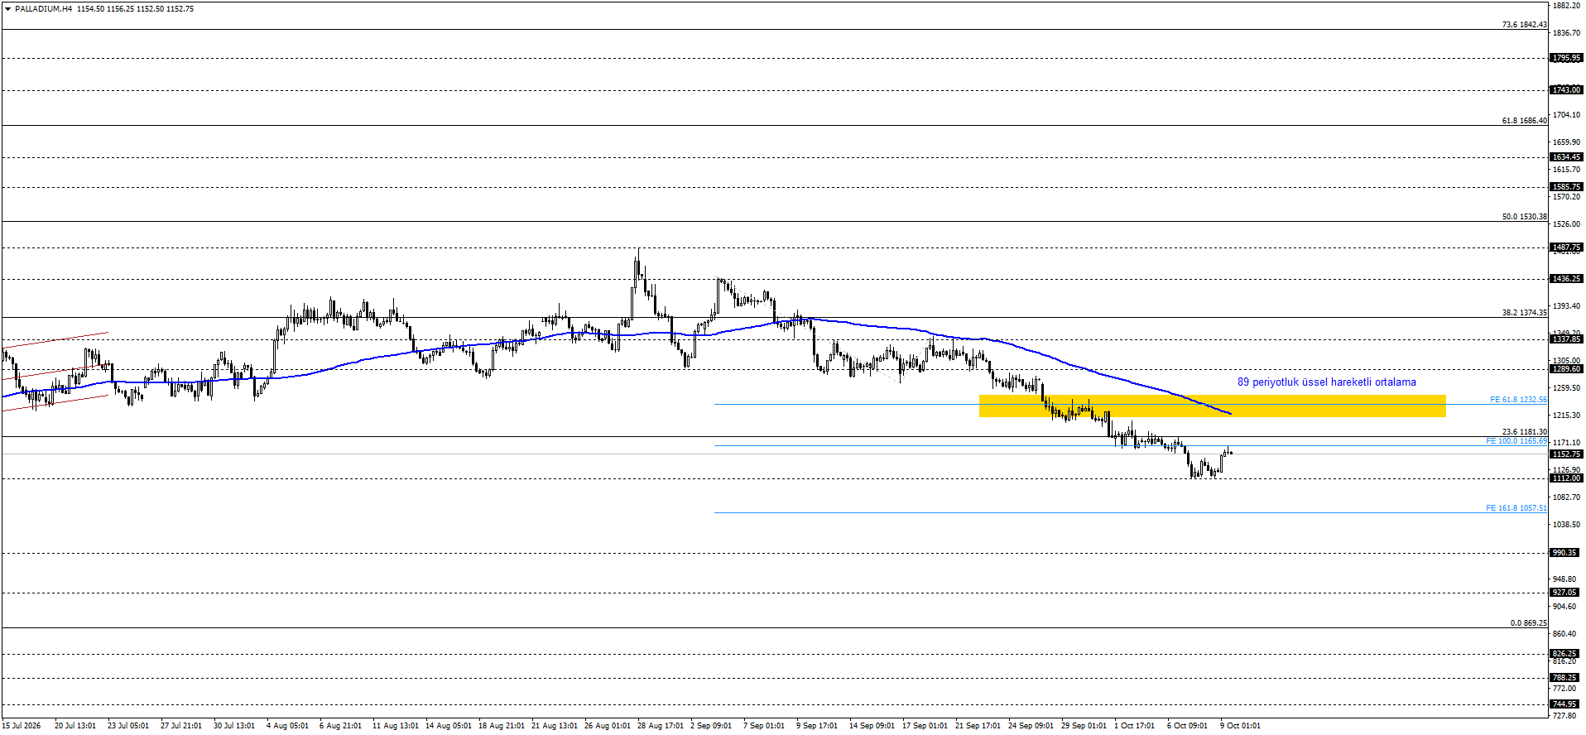Select the '4 Aug 05:01' time label

pyautogui.click(x=287, y=726)
